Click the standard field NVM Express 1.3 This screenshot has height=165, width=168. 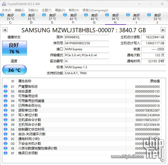115,67
